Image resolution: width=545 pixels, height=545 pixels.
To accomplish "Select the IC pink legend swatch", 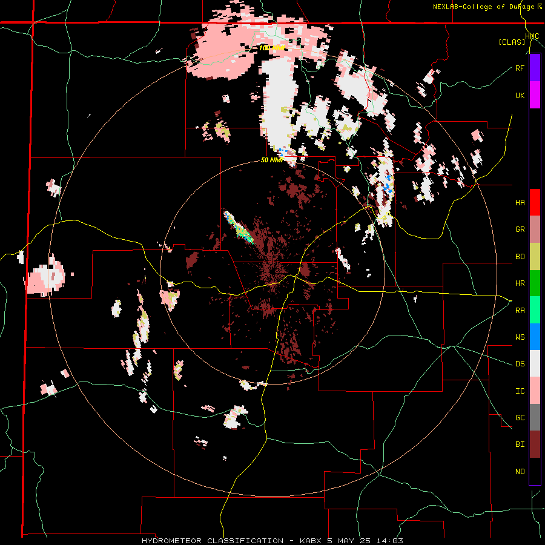I will point(535,391).
